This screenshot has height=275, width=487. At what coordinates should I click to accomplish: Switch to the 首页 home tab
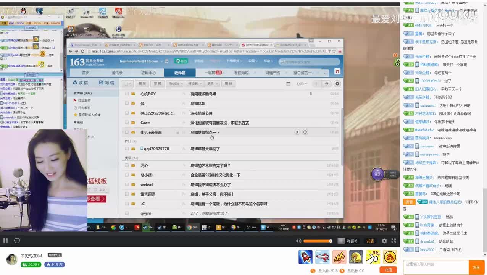(85, 73)
